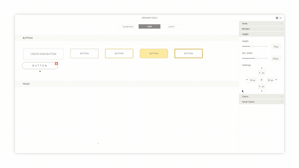Open the help question mark icon

click(277, 18)
